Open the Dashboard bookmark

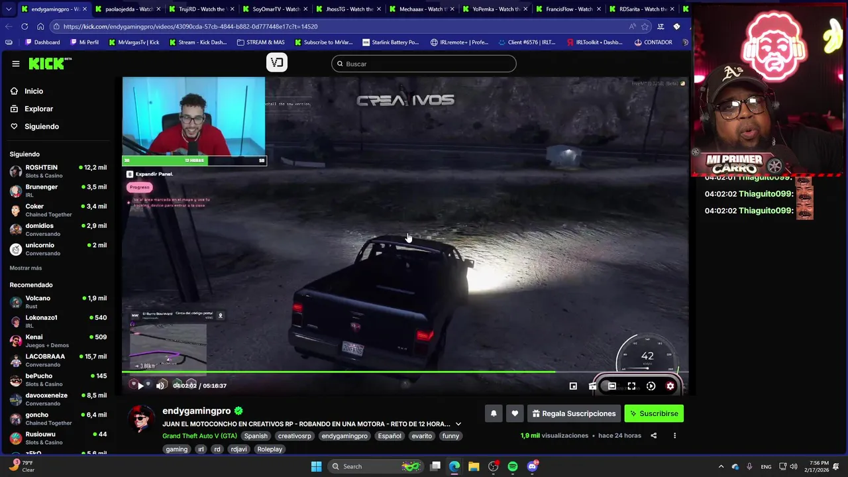pyautogui.click(x=42, y=42)
